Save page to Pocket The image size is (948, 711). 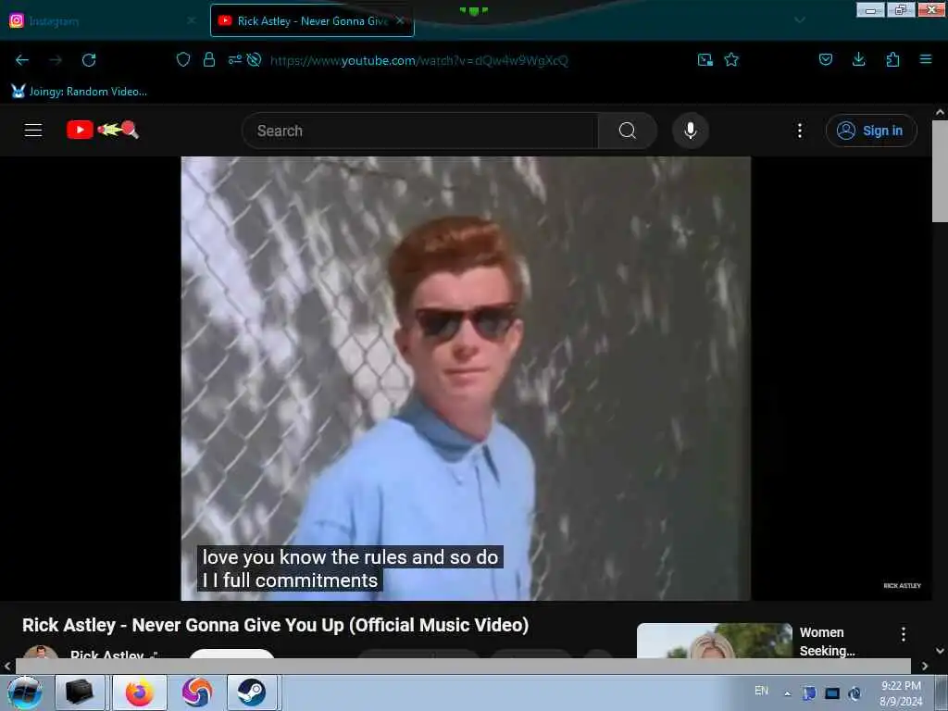pos(826,59)
